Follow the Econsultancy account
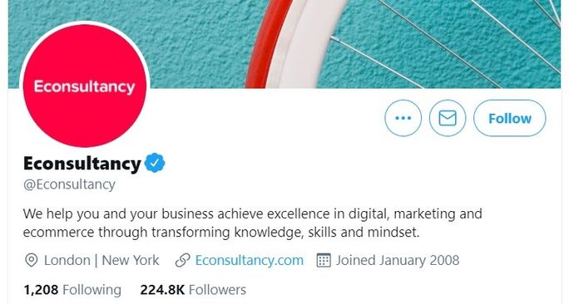The image size is (569, 304). (x=509, y=118)
